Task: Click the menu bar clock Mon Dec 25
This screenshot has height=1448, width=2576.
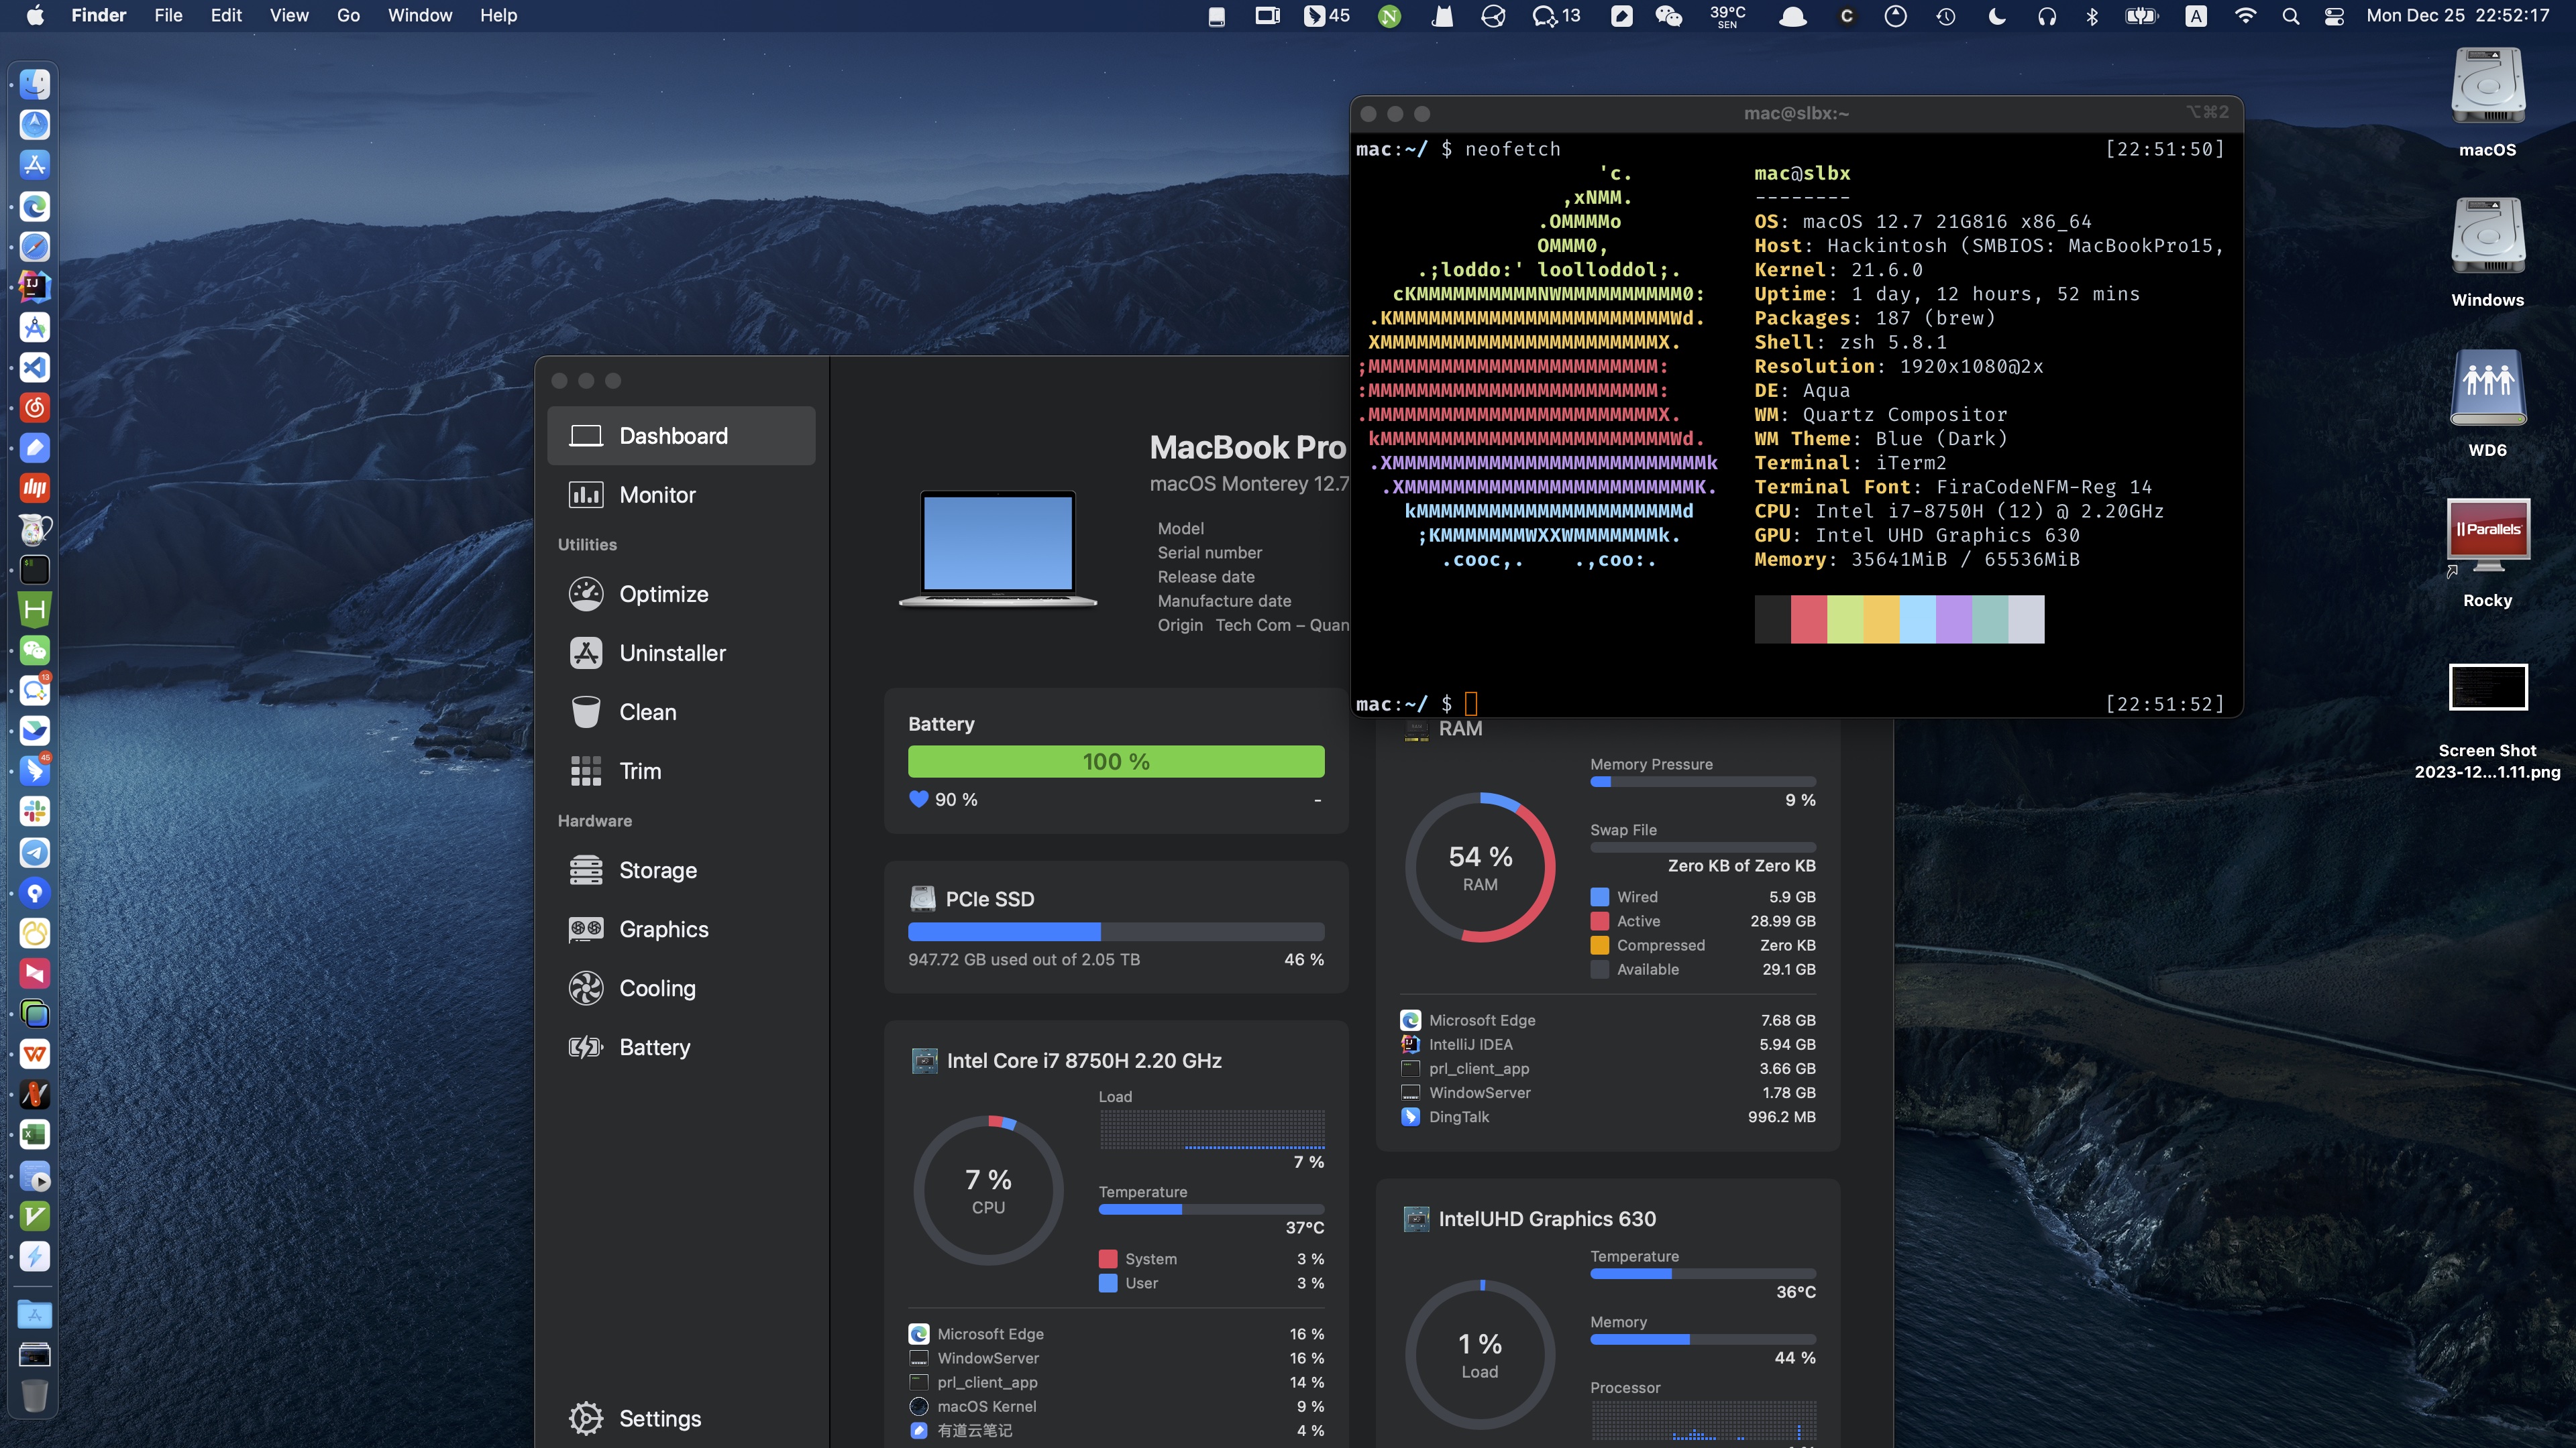Action: [2457, 15]
